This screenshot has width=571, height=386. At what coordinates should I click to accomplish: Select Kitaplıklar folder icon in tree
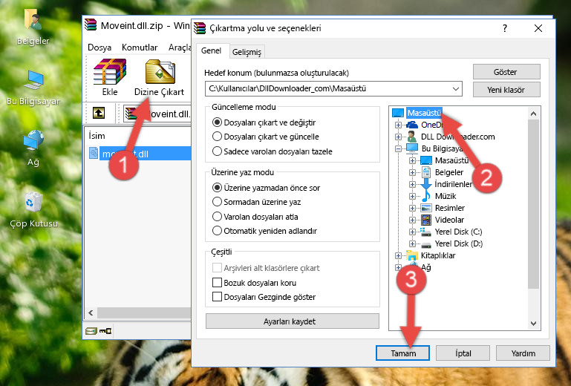pyautogui.click(x=412, y=255)
